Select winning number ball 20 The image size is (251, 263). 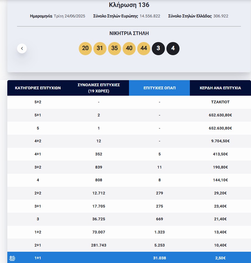click(85, 48)
